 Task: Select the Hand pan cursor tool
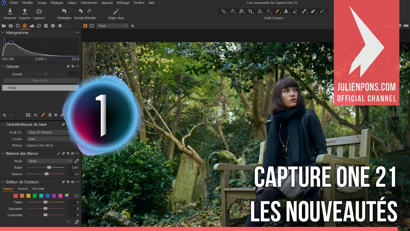233,12
